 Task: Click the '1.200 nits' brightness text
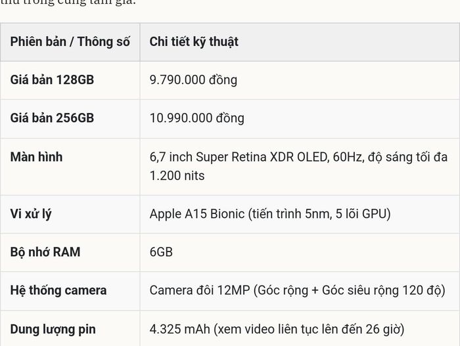coord(177,176)
